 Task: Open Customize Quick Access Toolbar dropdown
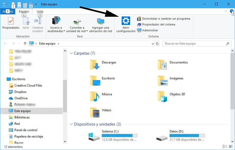tap(36, 5)
